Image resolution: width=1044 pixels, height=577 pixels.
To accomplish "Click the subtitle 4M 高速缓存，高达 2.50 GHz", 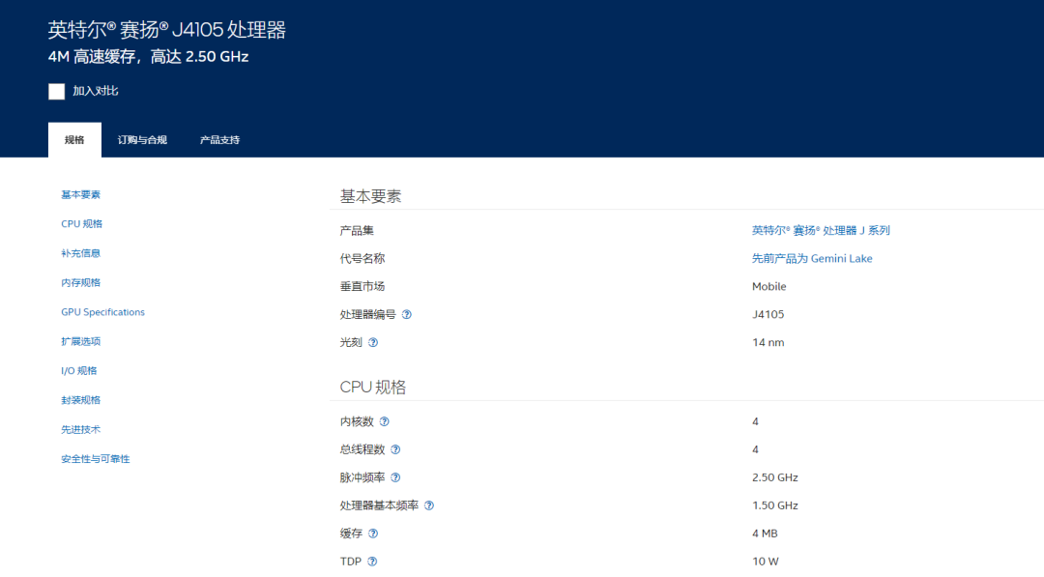I will point(149,57).
